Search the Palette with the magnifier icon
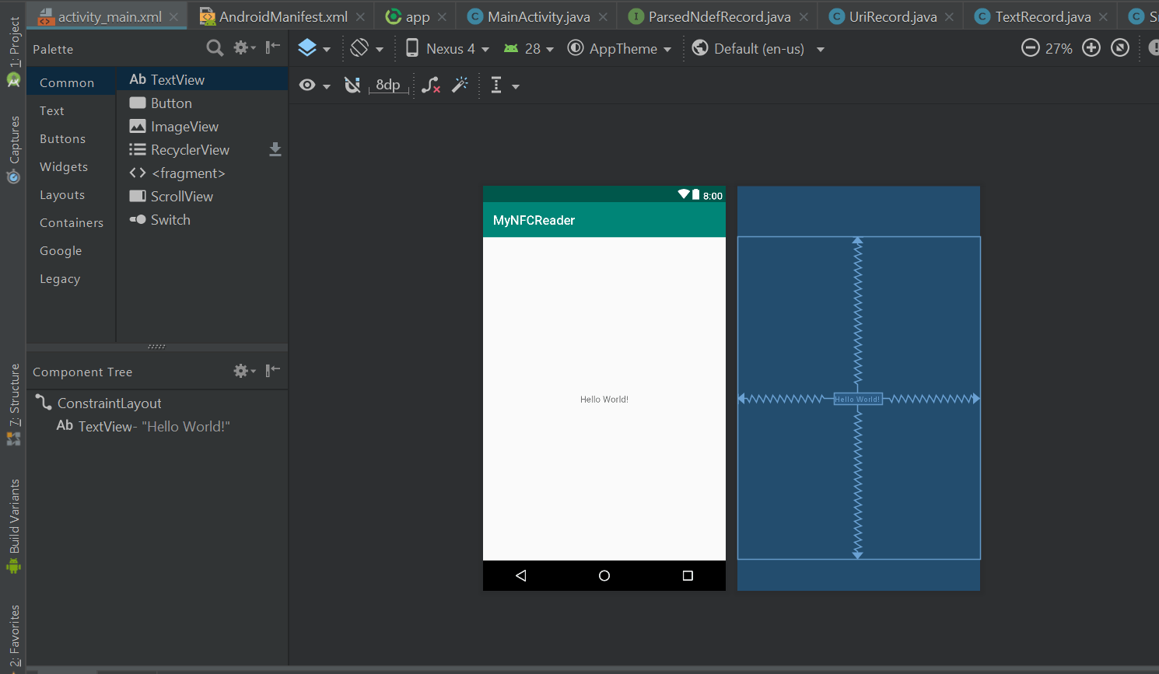 [215, 48]
